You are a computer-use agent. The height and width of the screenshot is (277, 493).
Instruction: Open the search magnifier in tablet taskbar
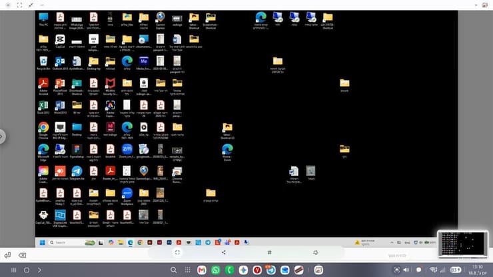[173, 270]
